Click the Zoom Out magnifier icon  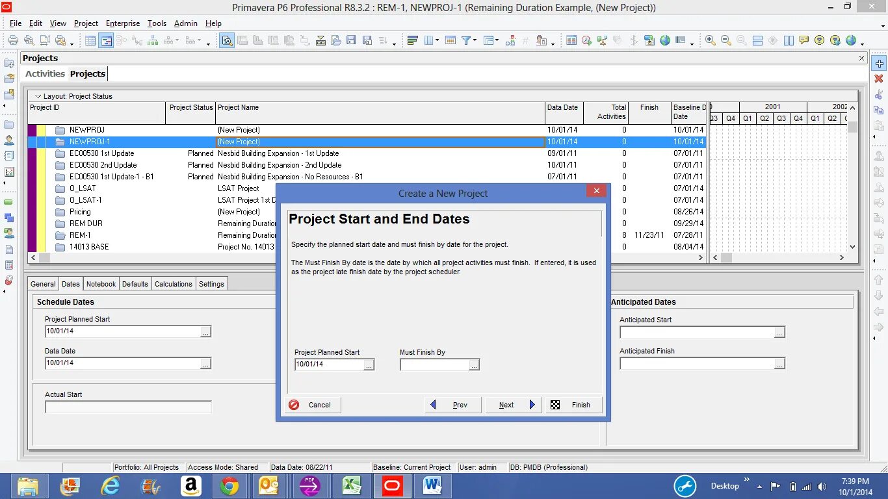[725, 40]
